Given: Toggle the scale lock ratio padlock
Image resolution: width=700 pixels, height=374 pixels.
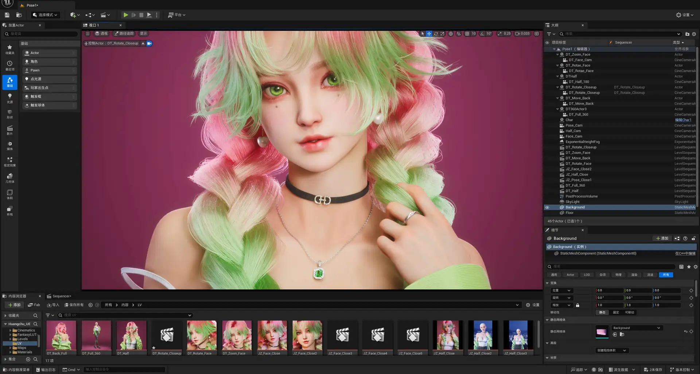Looking at the screenshot, I should [x=577, y=305].
